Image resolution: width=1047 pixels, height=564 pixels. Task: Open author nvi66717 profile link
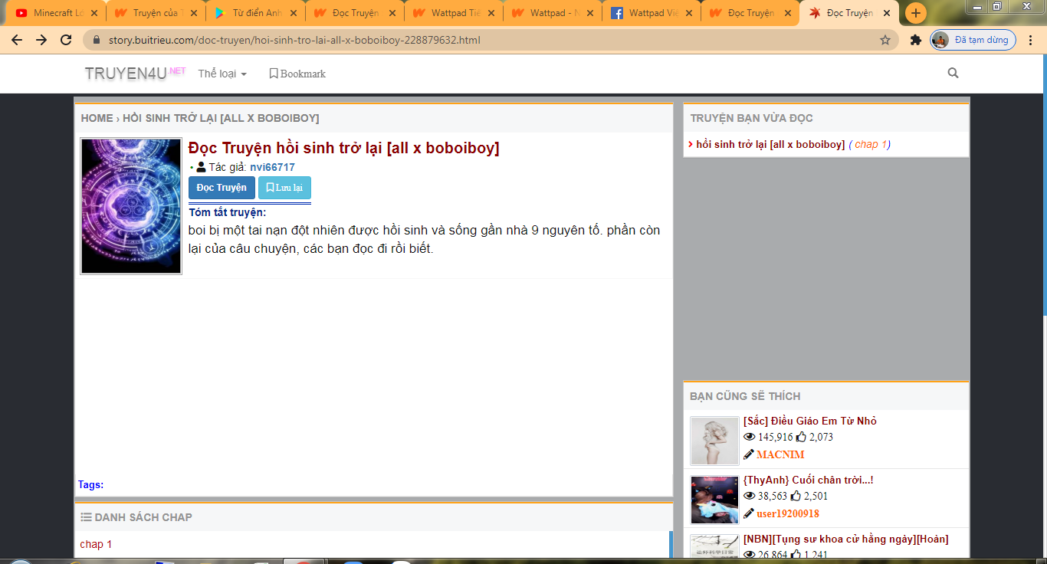(272, 167)
